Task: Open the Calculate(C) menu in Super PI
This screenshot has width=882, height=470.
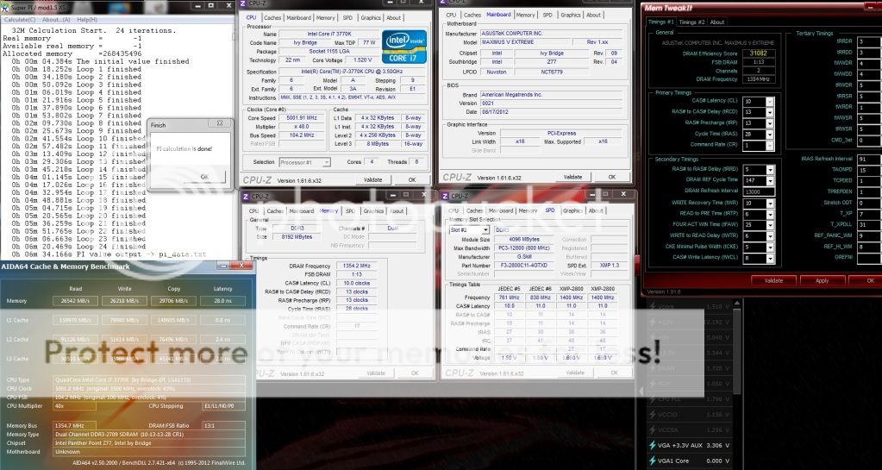Action: click(21, 19)
